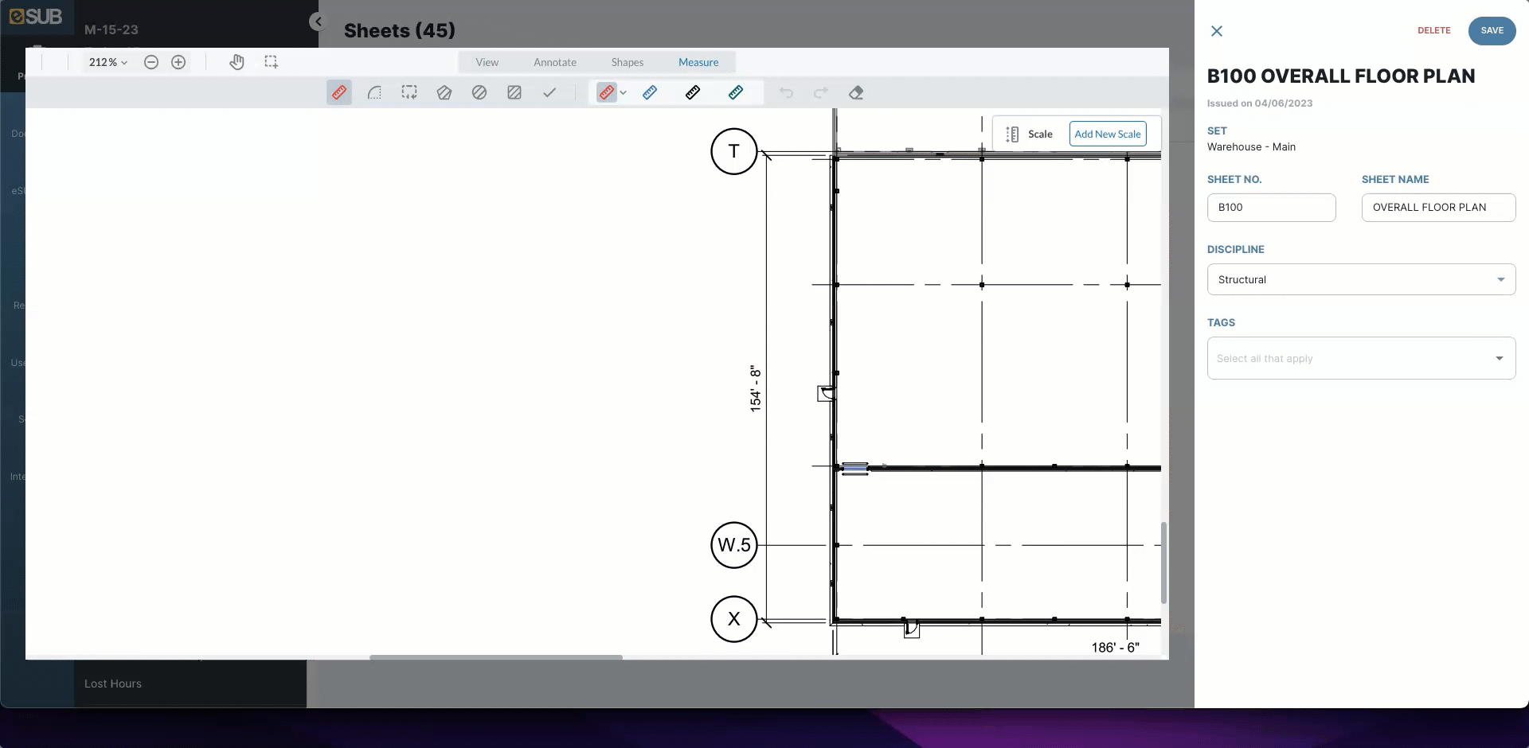Open the Discipline dropdown showing Structural

click(1361, 279)
